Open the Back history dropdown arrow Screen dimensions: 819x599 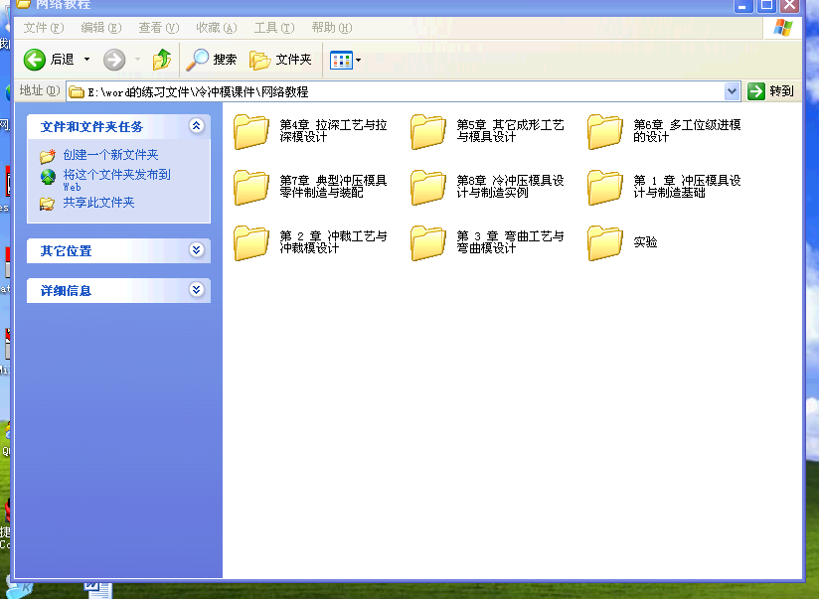pos(86,60)
